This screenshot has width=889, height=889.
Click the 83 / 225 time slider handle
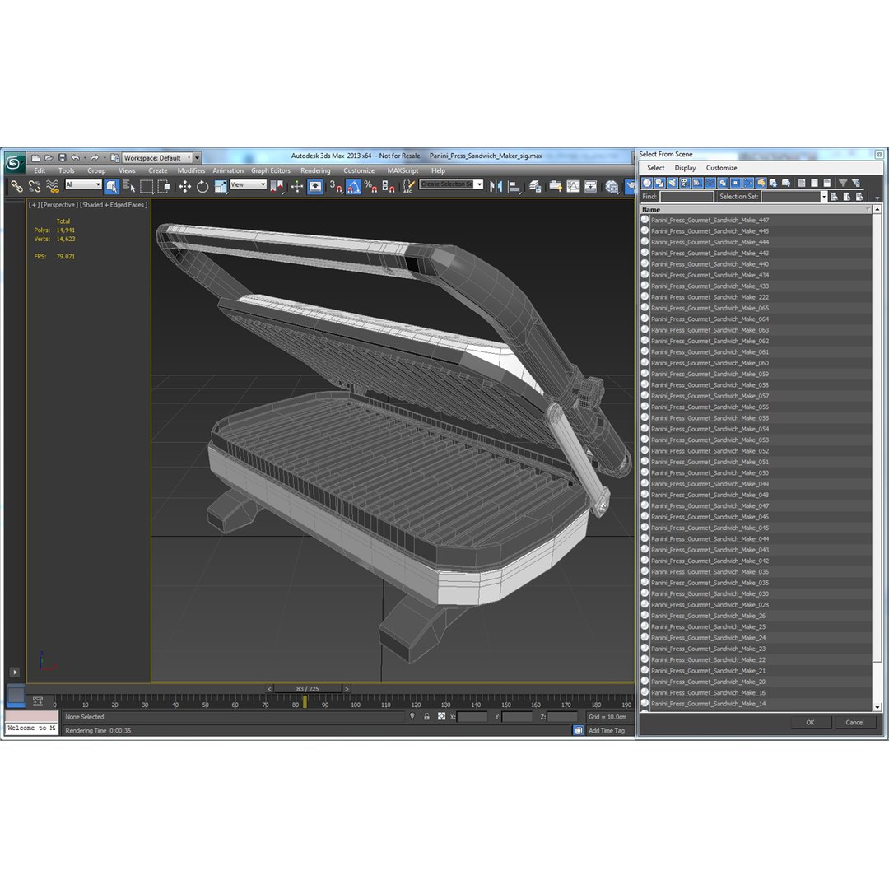coord(307,689)
